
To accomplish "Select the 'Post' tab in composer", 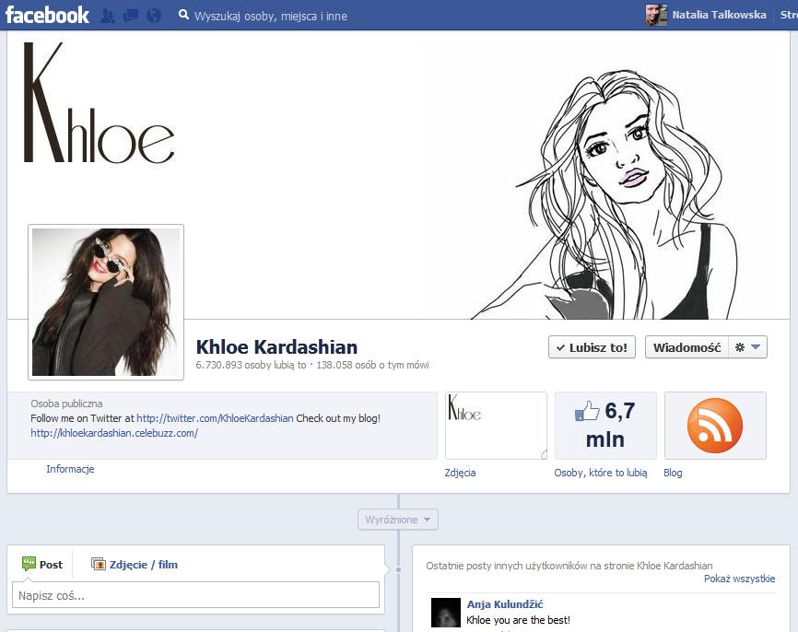I will click(x=42, y=565).
